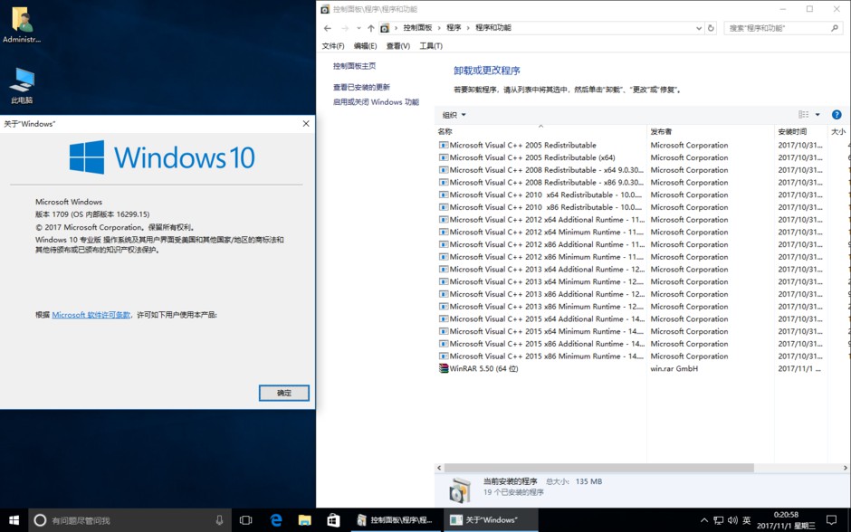The width and height of the screenshot is (851, 532).
Task: Open the 编辑(E) menu
Action: coord(365,46)
